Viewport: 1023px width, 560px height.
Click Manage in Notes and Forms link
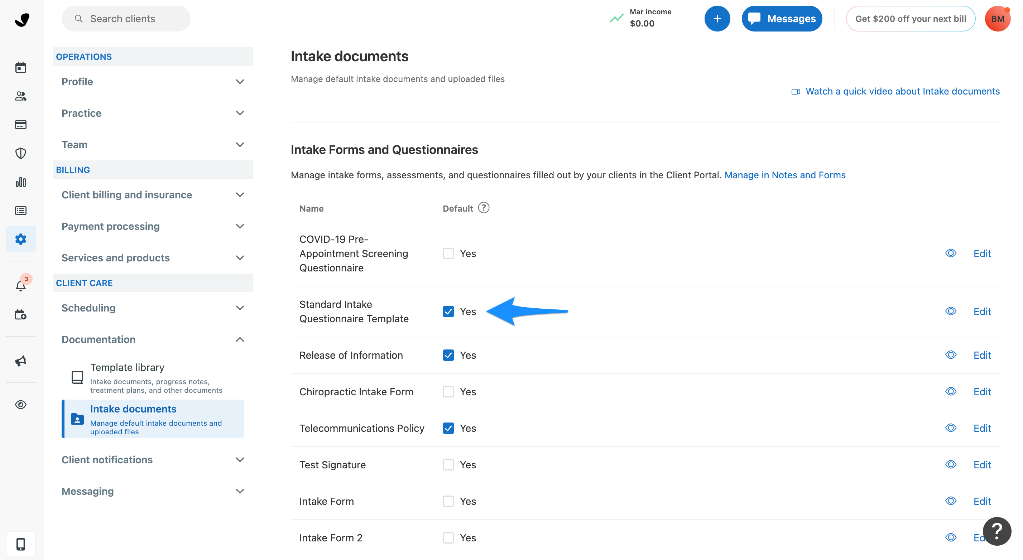[784, 175]
